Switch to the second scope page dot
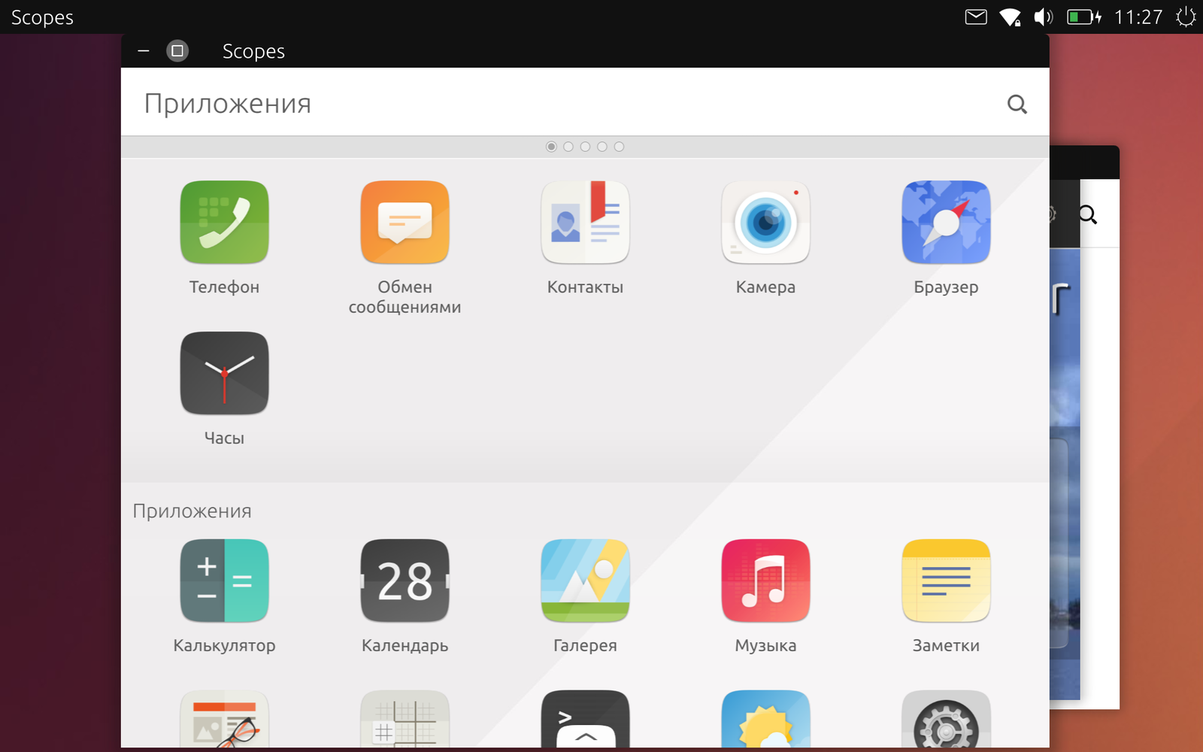 (x=568, y=147)
